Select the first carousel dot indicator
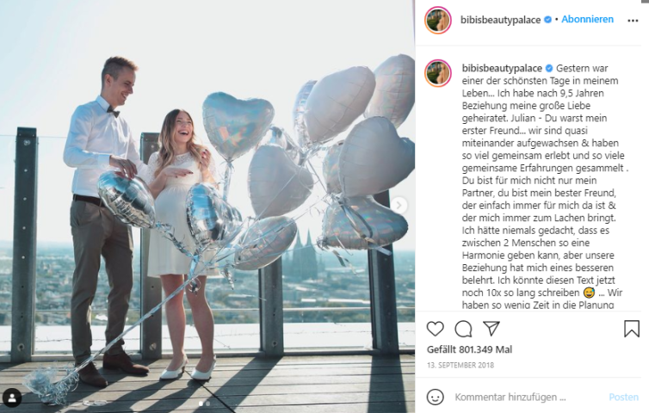The height and width of the screenshot is (413, 649). pos(201,404)
